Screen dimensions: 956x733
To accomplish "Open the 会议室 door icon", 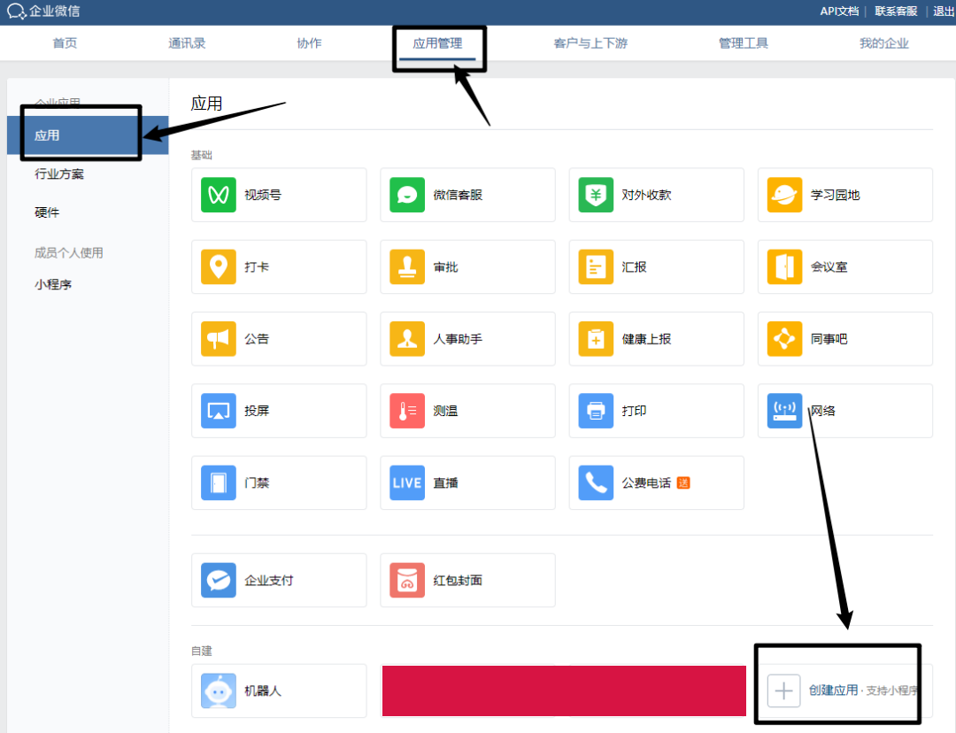I will point(784,266).
